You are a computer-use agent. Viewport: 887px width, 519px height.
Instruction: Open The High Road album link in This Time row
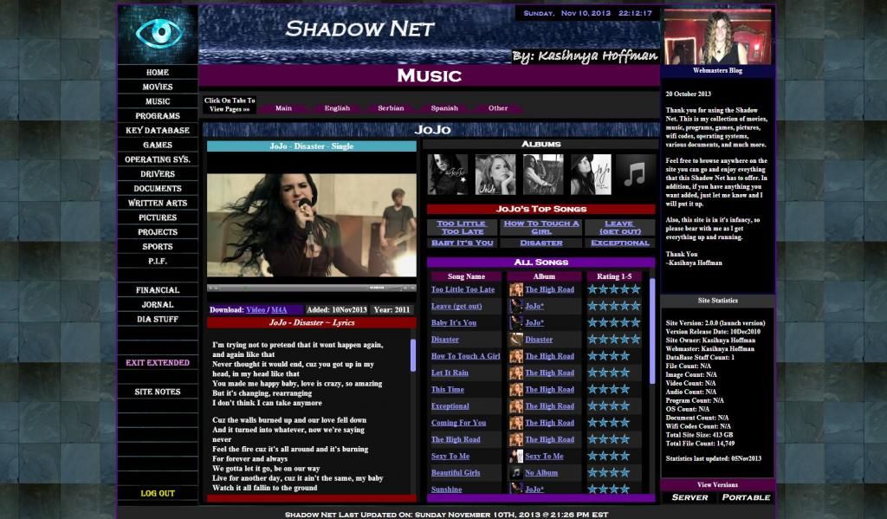[x=549, y=390]
